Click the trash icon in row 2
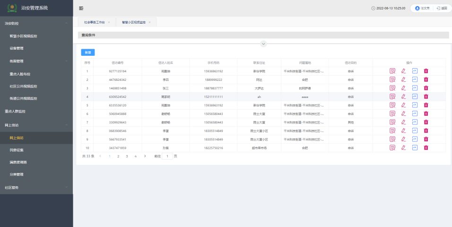 (426, 79)
